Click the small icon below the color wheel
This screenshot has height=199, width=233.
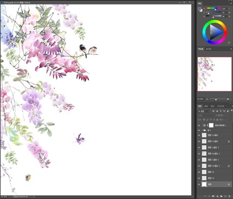tap(229, 43)
